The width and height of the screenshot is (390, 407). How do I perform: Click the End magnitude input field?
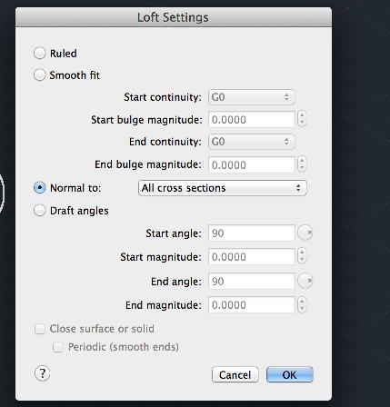[252, 304]
